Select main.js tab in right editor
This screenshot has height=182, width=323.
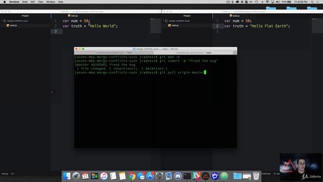[234, 16]
